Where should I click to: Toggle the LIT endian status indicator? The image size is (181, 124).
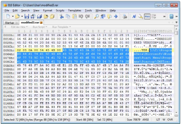click(158, 120)
